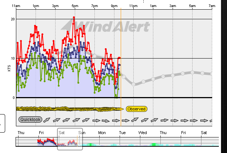Click the Mon label in overview timeline
The height and width of the screenshot is (153, 227).
(102, 133)
